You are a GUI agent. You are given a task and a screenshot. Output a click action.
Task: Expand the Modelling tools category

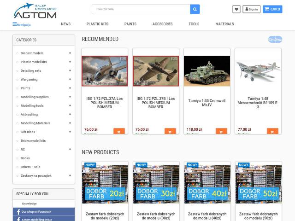(70, 105)
